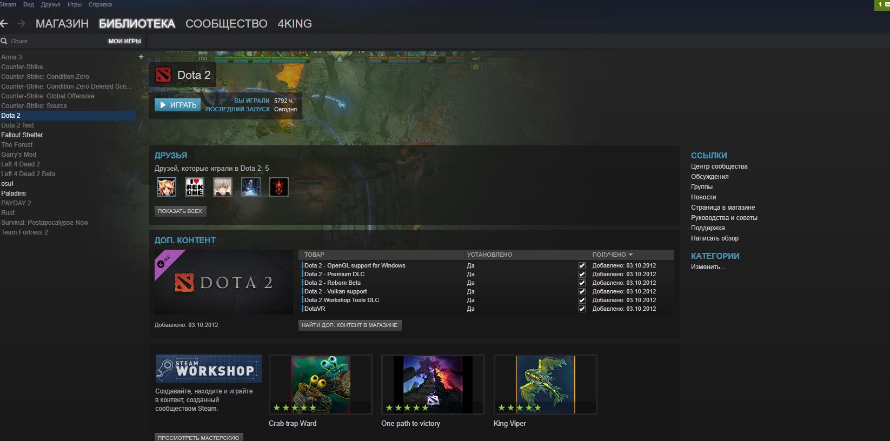Open the red demon friend avatar
Image resolution: width=890 pixels, height=441 pixels.
(x=279, y=187)
